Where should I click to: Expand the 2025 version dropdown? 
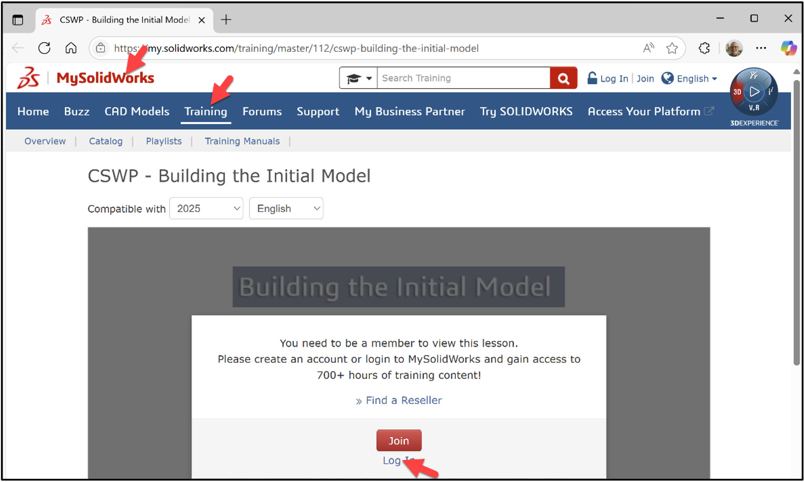(x=206, y=208)
